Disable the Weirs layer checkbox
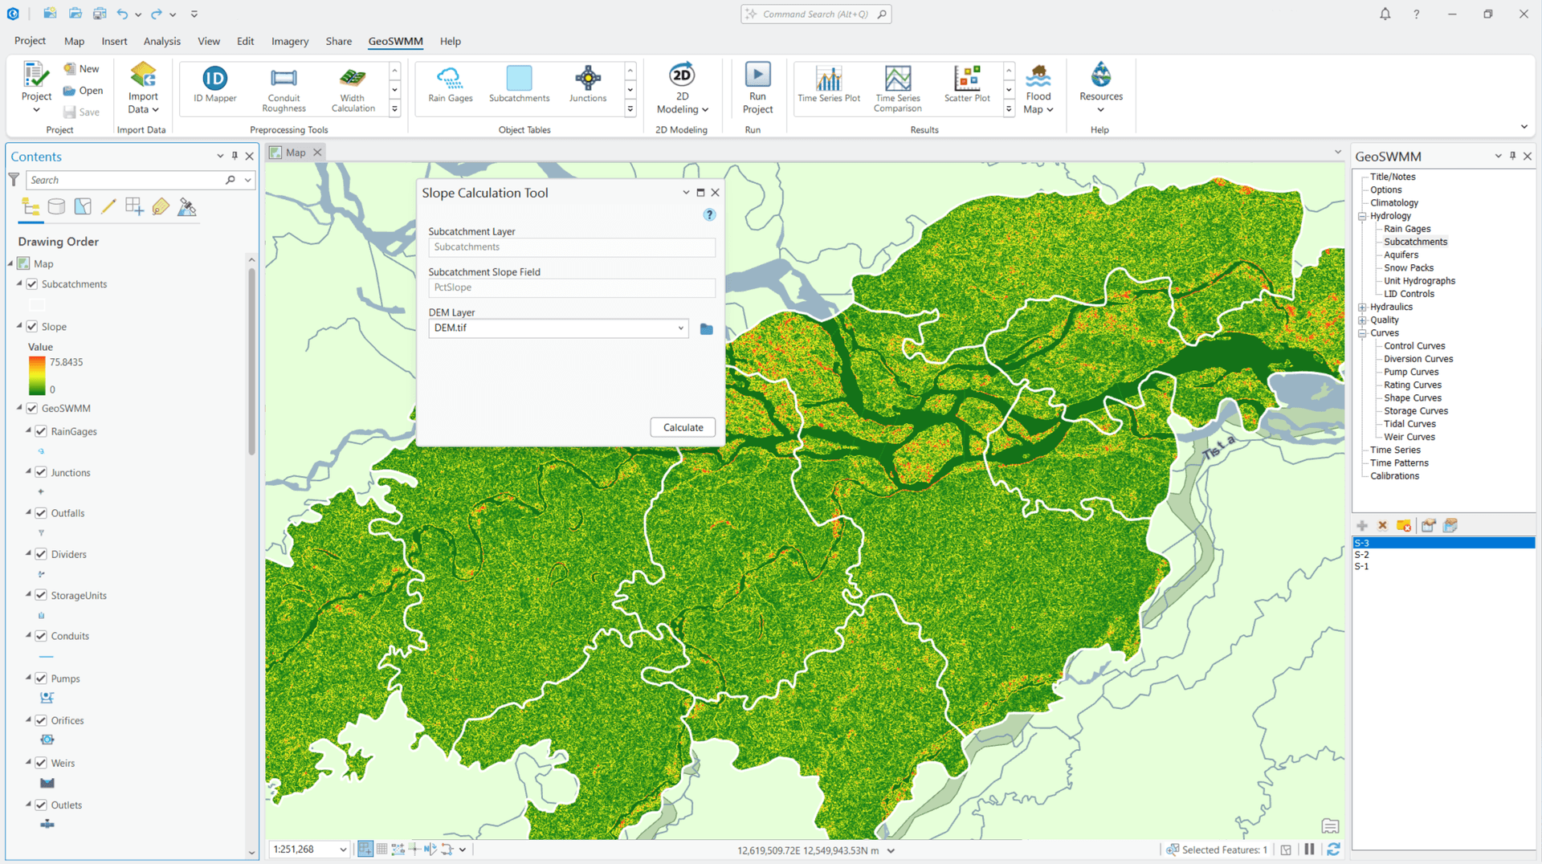1542x864 pixels. click(x=41, y=762)
